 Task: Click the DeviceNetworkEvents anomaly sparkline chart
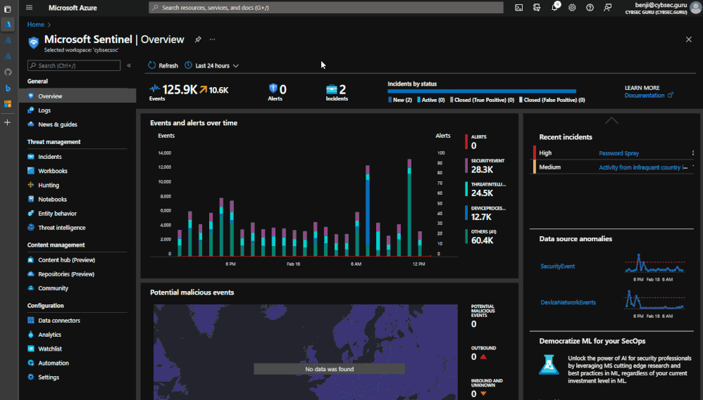(655, 299)
